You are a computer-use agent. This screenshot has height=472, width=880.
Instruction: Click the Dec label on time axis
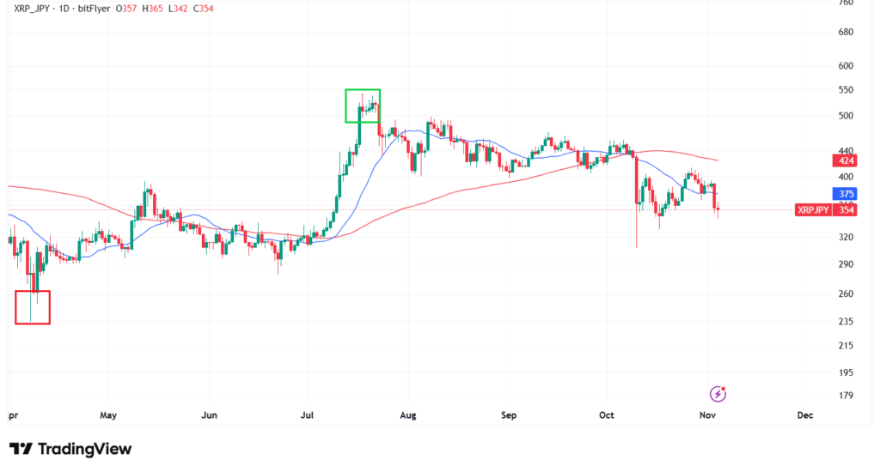click(804, 415)
